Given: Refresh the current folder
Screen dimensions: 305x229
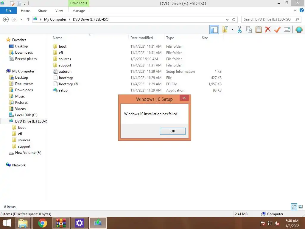Looking at the screenshot, I should pos(234,19).
